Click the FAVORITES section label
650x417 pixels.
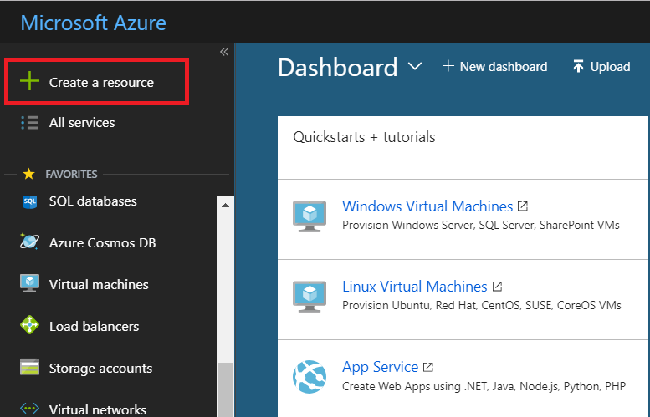71,175
